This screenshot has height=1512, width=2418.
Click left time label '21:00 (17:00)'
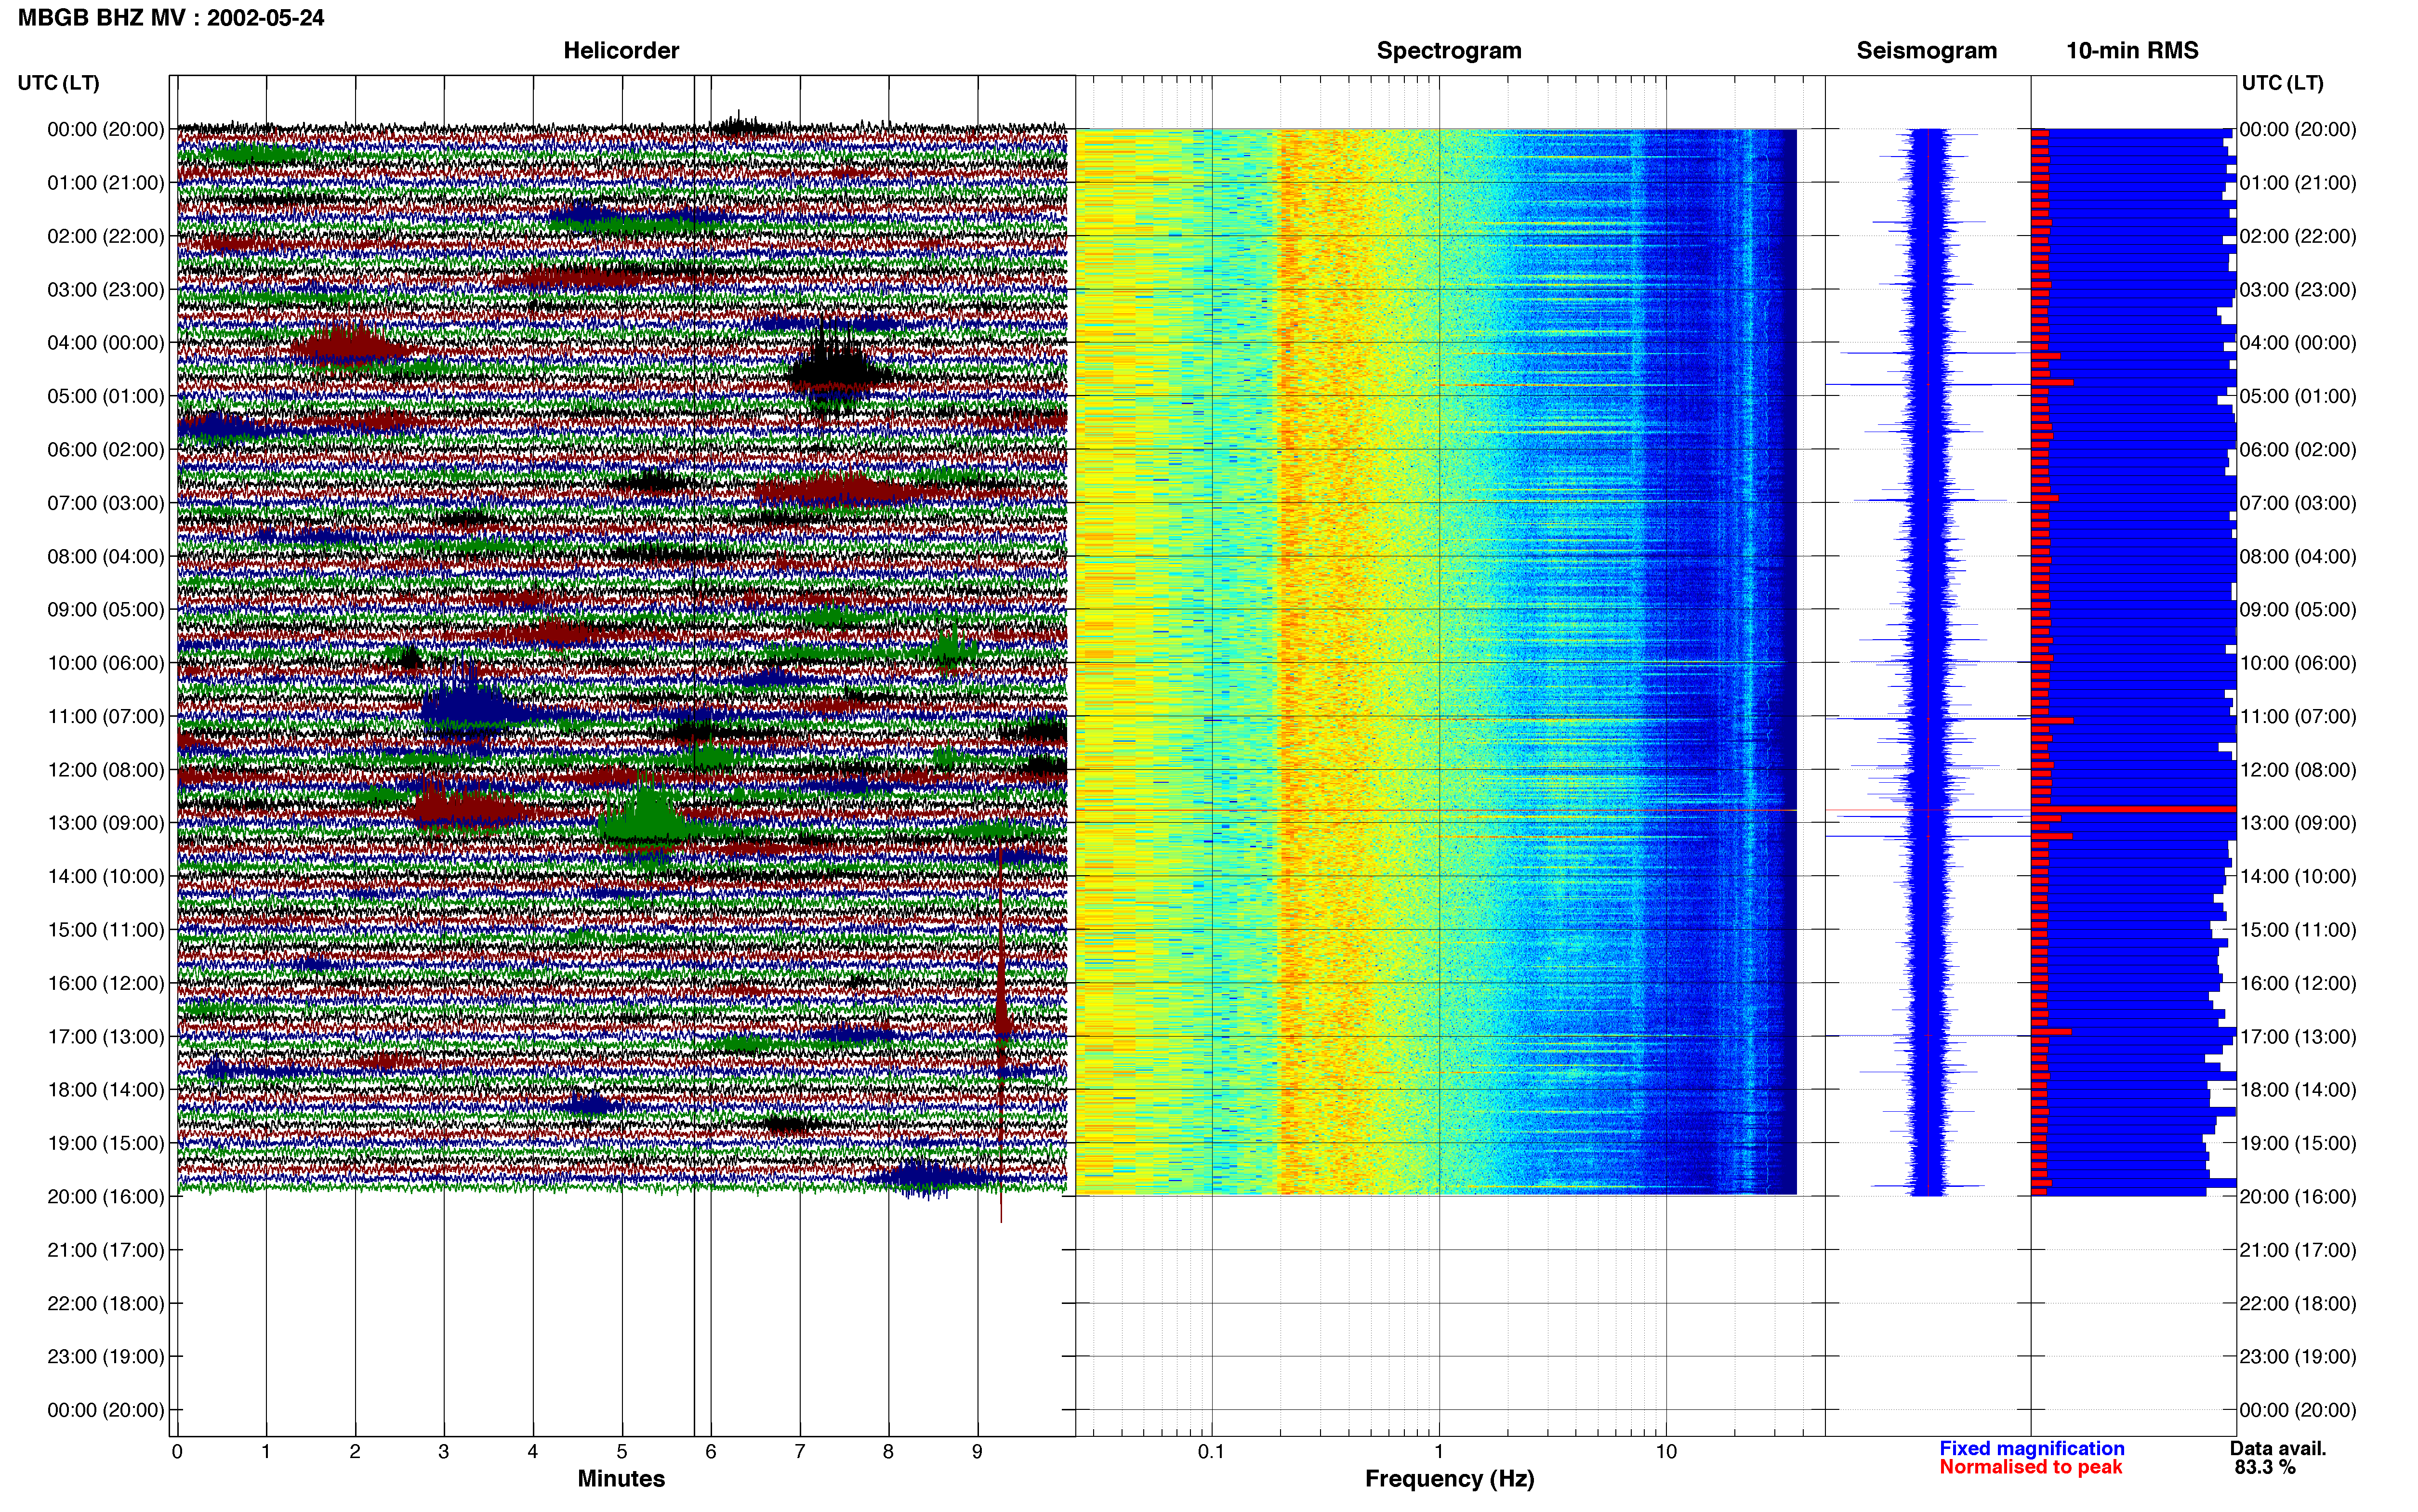click(x=106, y=1249)
